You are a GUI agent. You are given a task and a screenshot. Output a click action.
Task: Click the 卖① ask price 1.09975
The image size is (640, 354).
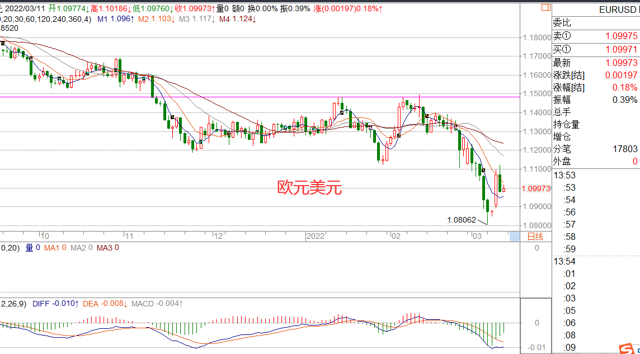620,36
